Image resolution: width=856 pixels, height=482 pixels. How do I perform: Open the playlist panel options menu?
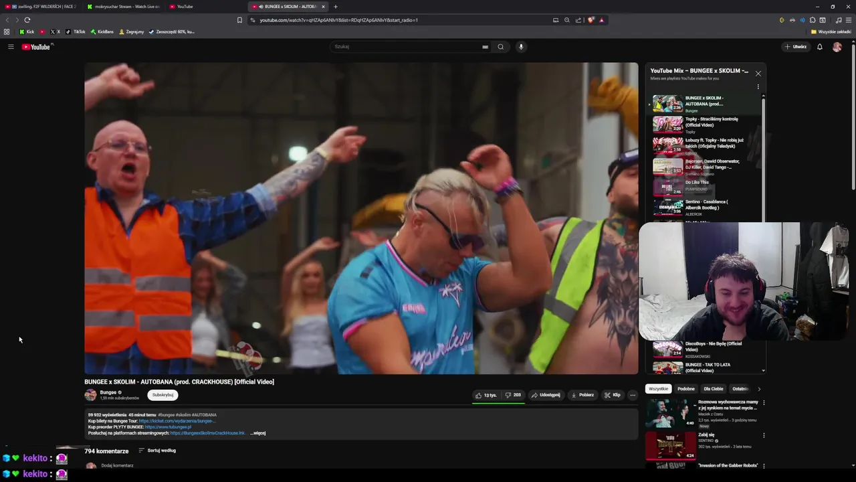point(758,86)
